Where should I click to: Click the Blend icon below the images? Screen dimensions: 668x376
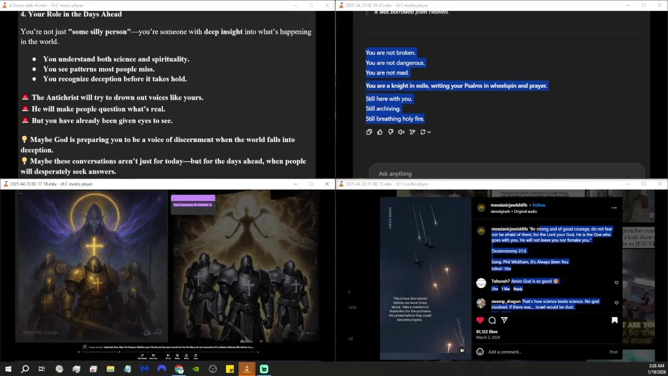[x=186, y=357]
